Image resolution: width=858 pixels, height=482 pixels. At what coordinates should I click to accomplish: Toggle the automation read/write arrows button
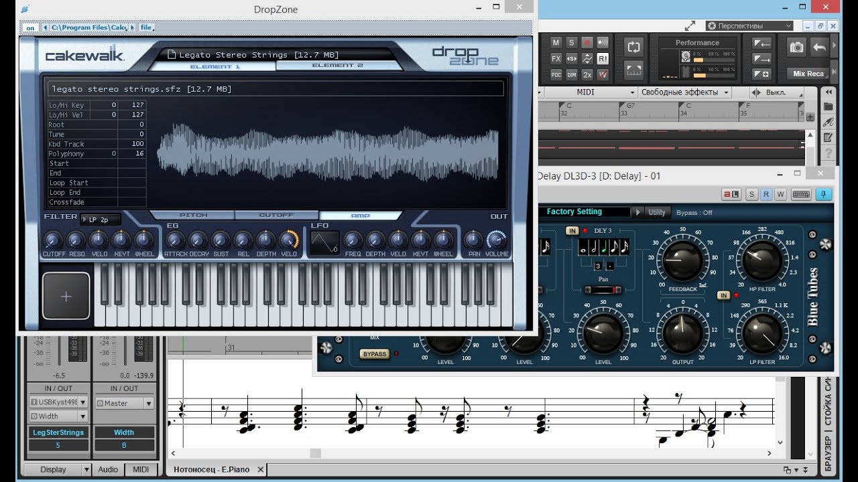coord(587,59)
